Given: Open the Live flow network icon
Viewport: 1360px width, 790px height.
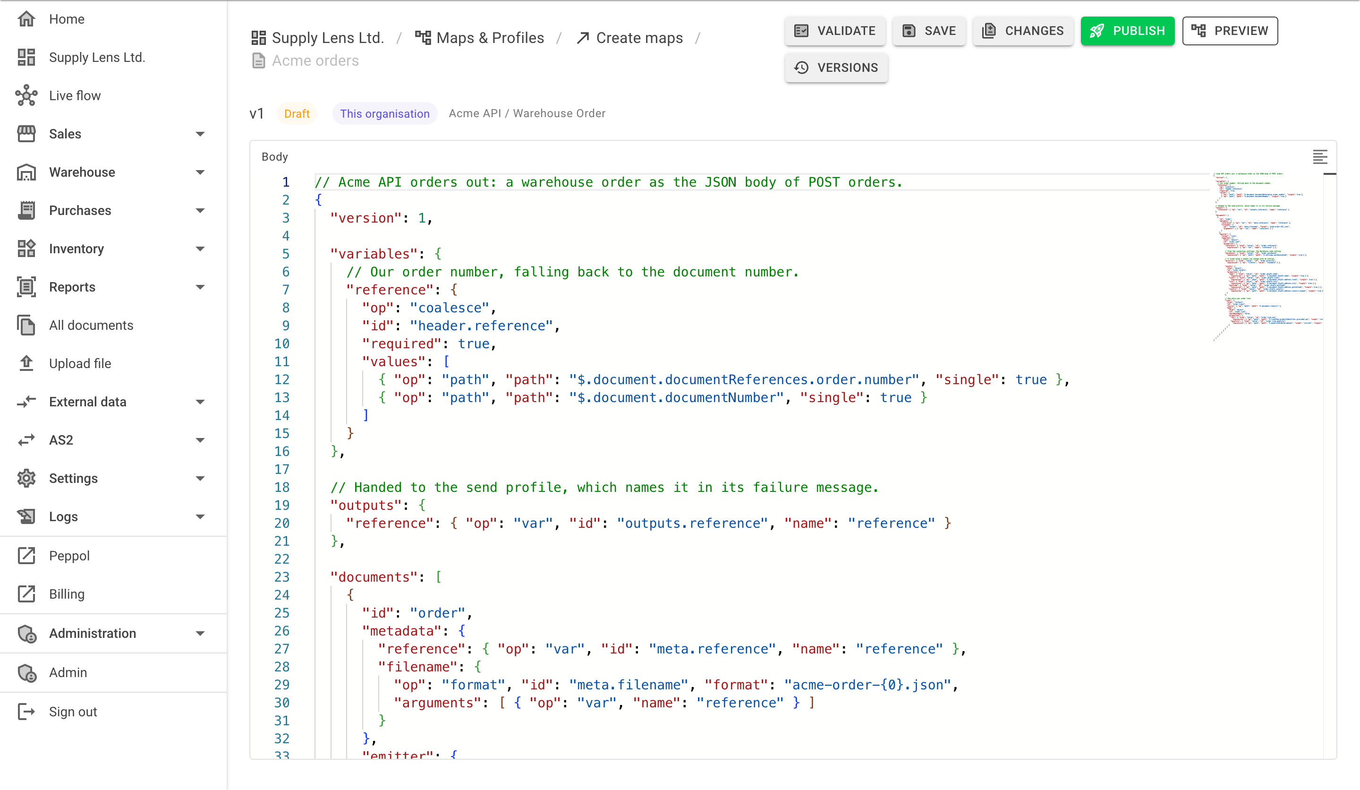Looking at the screenshot, I should pos(26,95).
